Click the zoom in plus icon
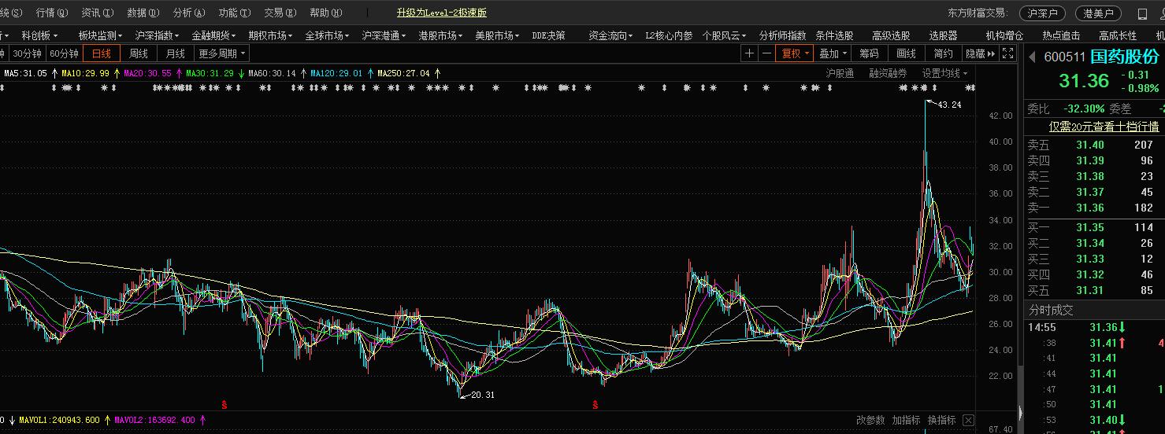The width and height of the screenshot is (1165, 434). [x=749, y=53]
